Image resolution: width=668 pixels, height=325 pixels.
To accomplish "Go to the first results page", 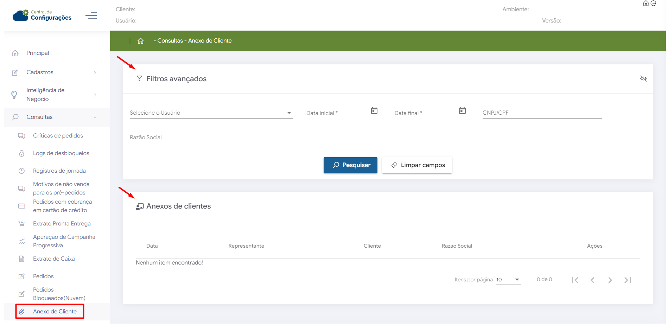I will [575, 280].
